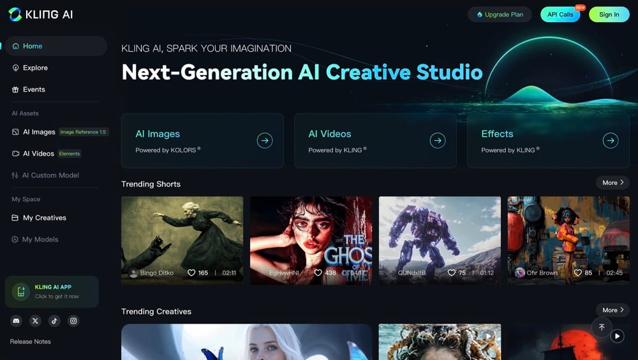The image size is (638, 360).
Task: Click the Kling AI App phone icon
Action: pyautogui.click(x=21, y=292)
